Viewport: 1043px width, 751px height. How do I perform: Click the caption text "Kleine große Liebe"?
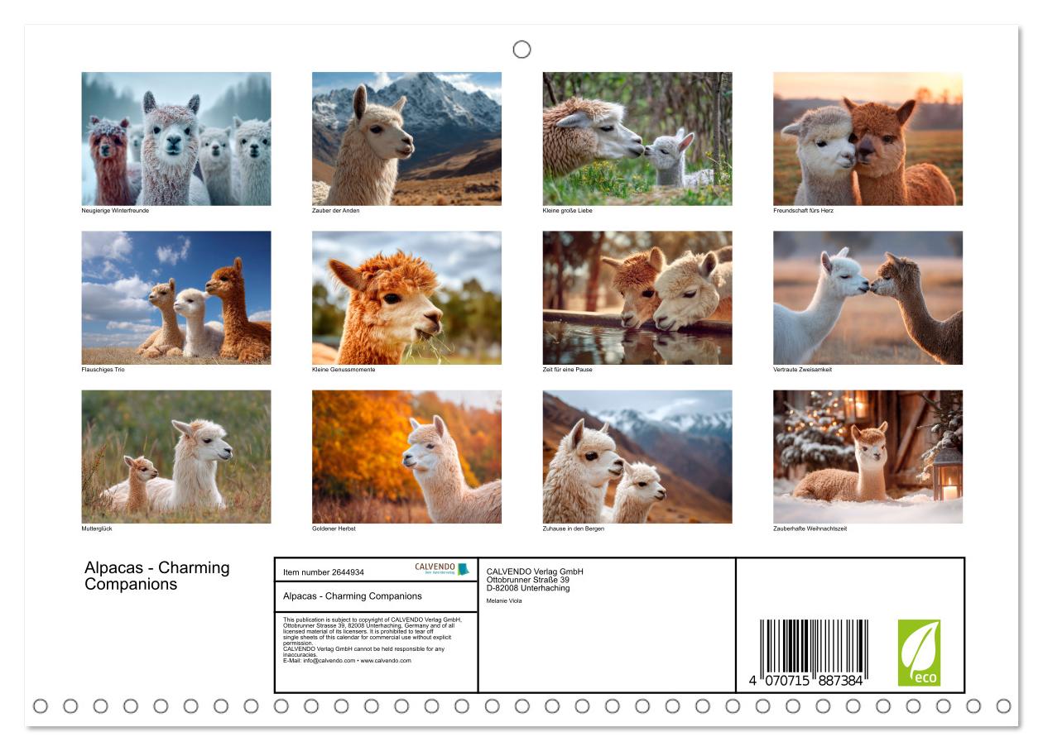point(568,211)
